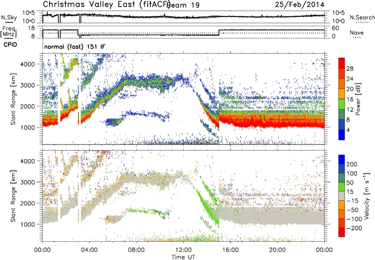Click the "Freq. [MHz]" axis label
The image size is (375, 260).
[8, 31]
